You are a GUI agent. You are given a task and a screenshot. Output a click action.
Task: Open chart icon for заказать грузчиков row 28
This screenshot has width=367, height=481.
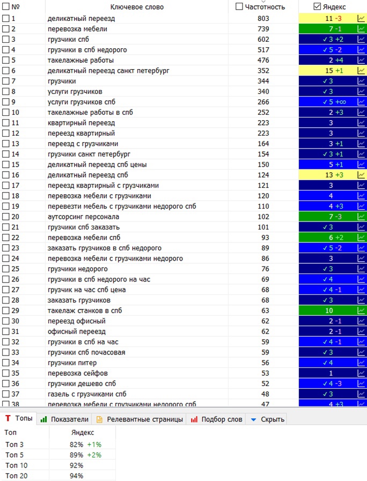[361, 300]
